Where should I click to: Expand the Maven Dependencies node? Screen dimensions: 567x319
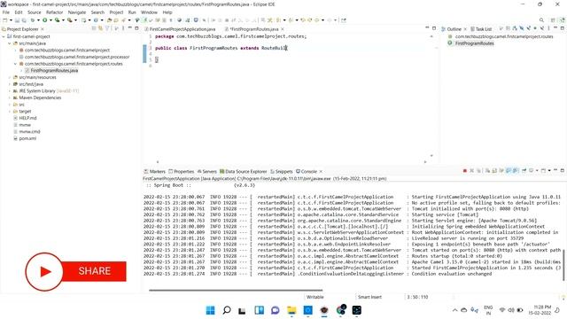pos(10,97)
